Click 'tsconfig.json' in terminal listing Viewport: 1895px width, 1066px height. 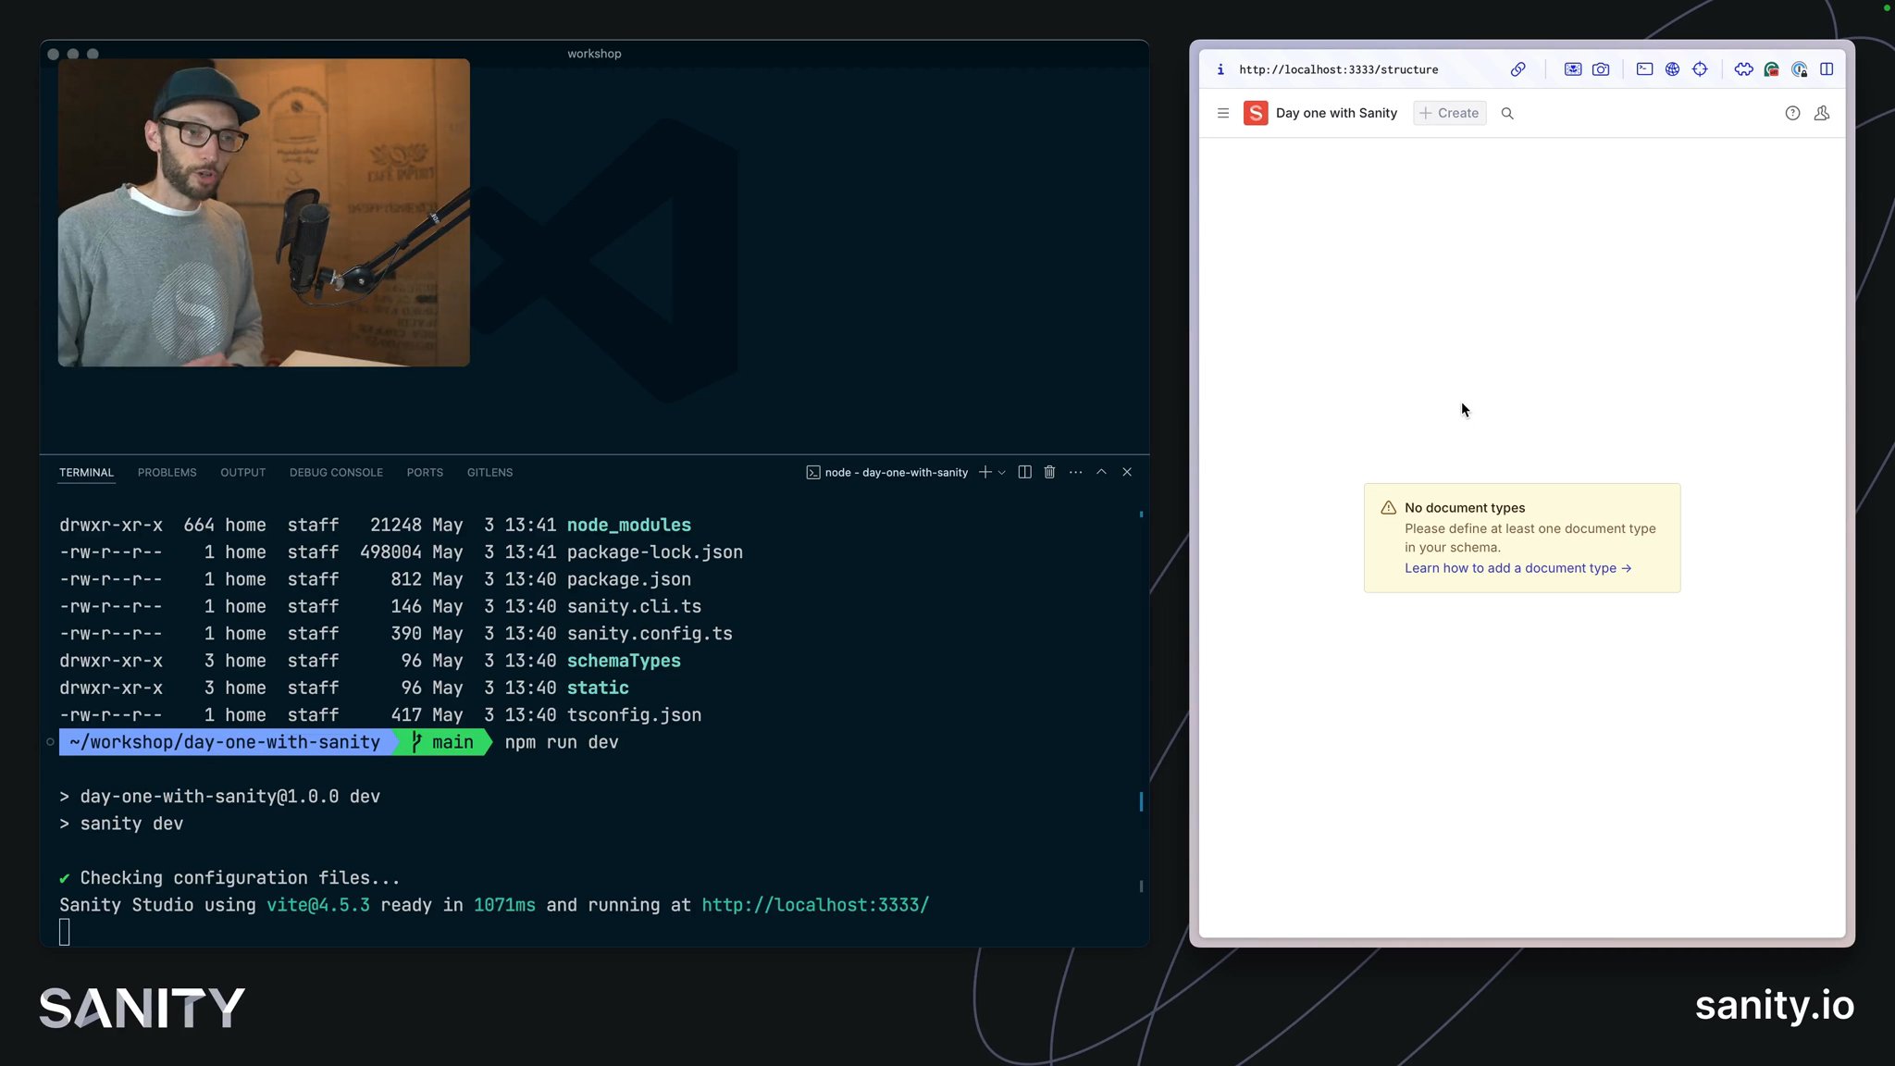click(634, 715)
